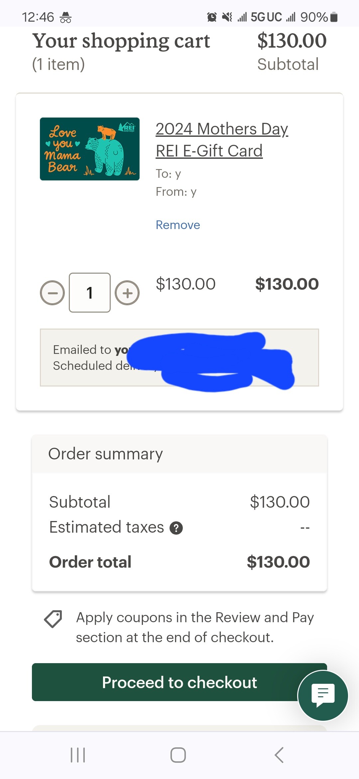Tap the Android back arrow
This screenshot has height=779, width=359.
[279, 755]
